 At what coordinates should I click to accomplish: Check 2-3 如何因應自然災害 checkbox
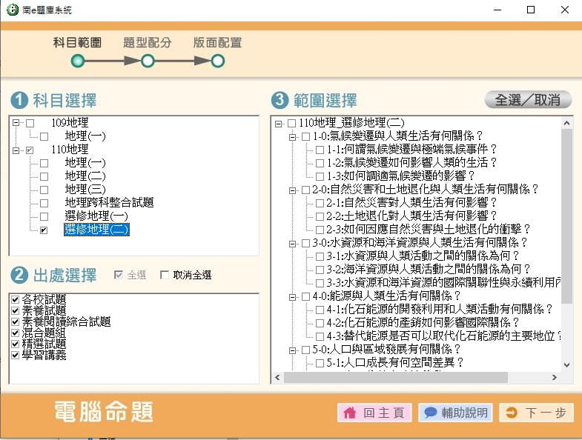320,230
